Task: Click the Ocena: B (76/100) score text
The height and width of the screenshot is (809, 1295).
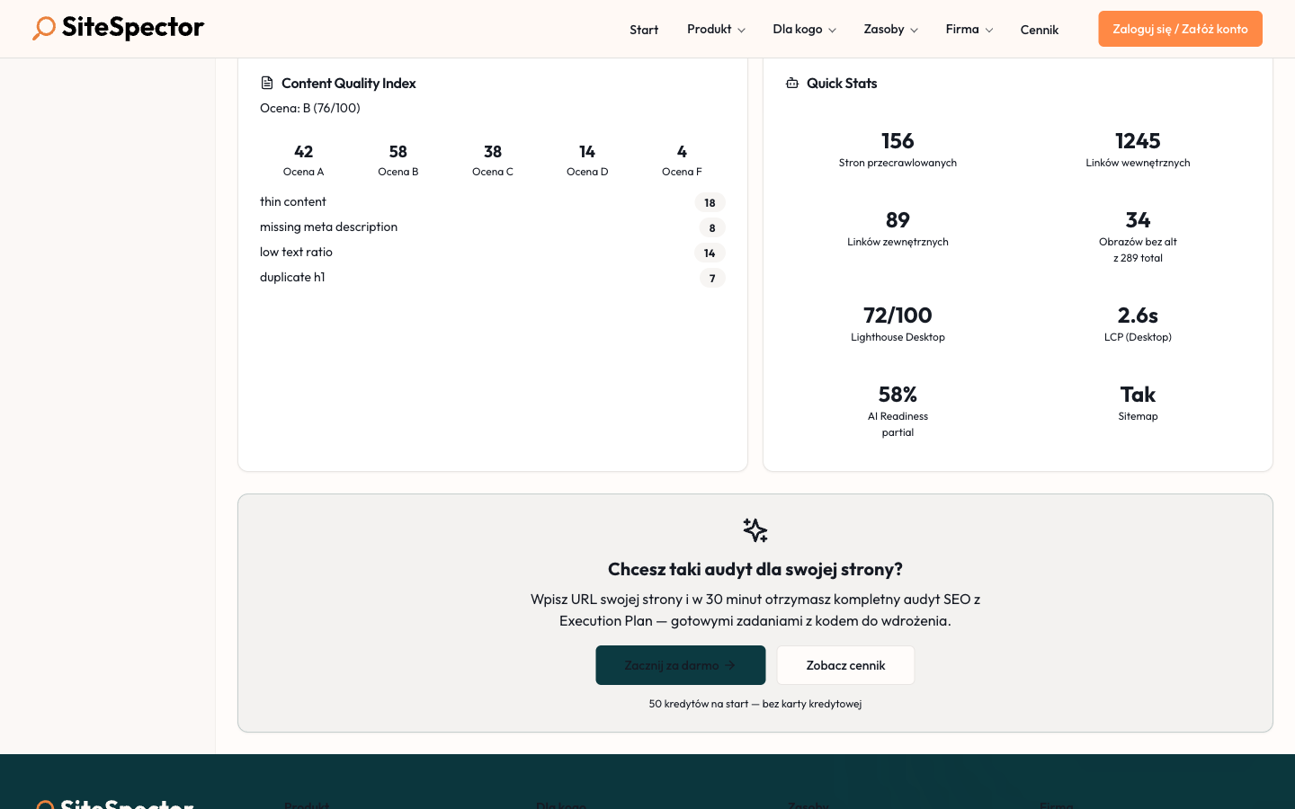Action: (x=309, y=107)
